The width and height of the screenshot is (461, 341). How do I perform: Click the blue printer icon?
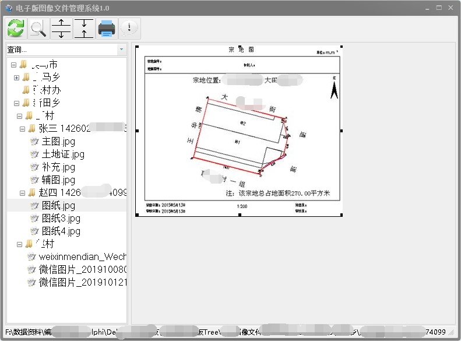tap(106, 28)
